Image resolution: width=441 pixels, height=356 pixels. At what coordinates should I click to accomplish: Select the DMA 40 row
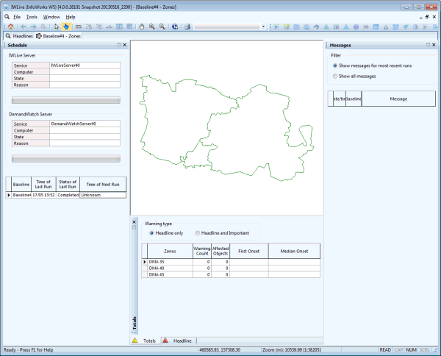tap(231, 268)
